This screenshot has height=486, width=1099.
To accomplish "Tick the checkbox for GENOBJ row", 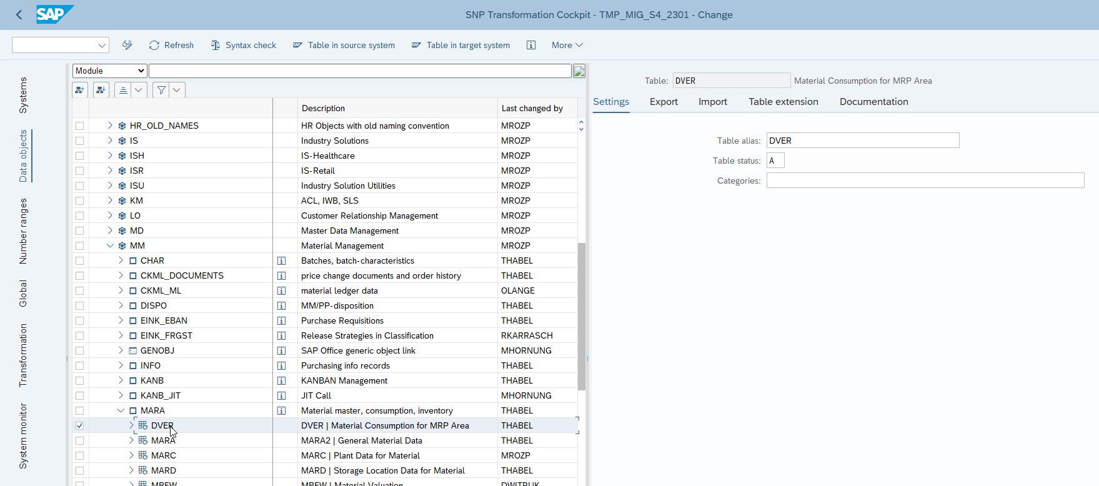I will (x=79, y=350).
